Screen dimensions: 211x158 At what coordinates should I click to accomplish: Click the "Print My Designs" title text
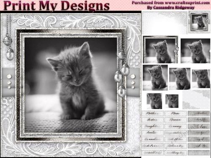[x=57, y=5]
